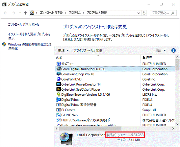Image resolution: width=180 pixels, height=147 pixels.
Task: Click the DigiBookBrowser program icon
Action: [x=58, y=94]
